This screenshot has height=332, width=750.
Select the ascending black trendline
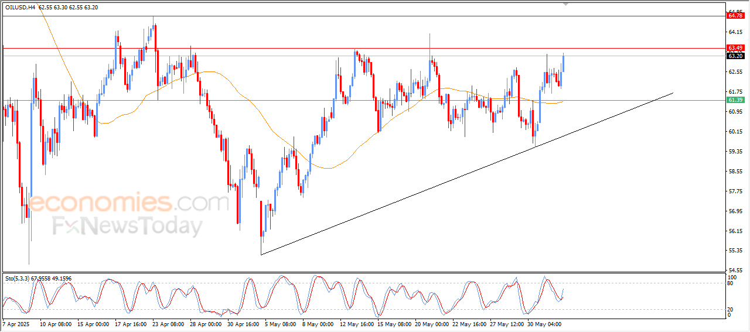(x=467, y=173)
